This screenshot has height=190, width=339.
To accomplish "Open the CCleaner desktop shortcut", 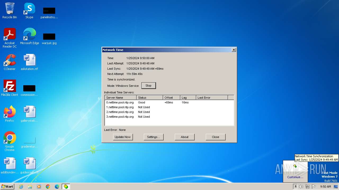I will pos(10,62).
